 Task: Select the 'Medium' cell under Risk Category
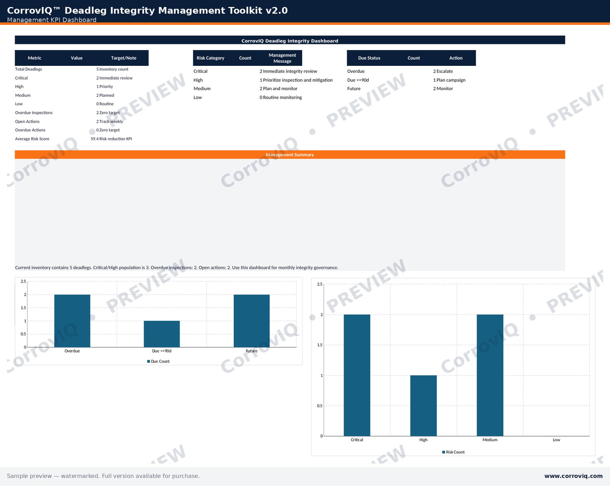202,89
